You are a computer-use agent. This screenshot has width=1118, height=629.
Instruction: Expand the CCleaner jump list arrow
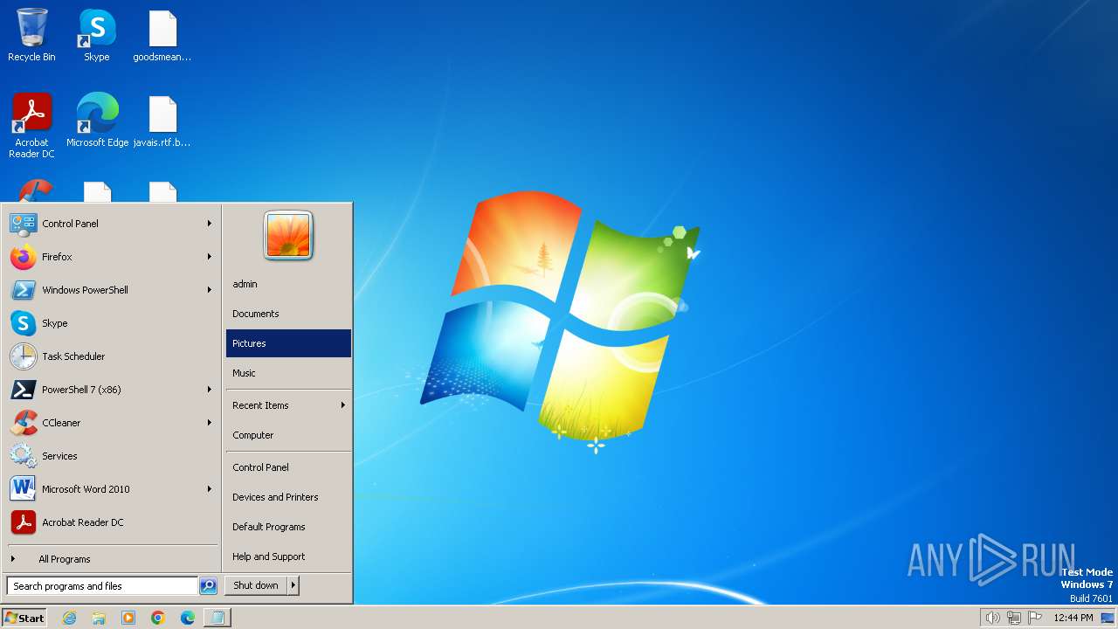[x=210, y=423]
